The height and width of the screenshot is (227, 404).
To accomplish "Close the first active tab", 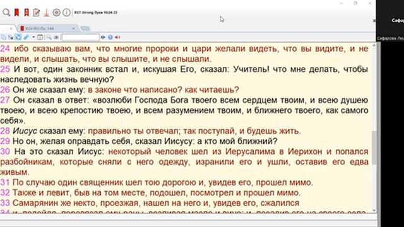I will tap(11, 28).
